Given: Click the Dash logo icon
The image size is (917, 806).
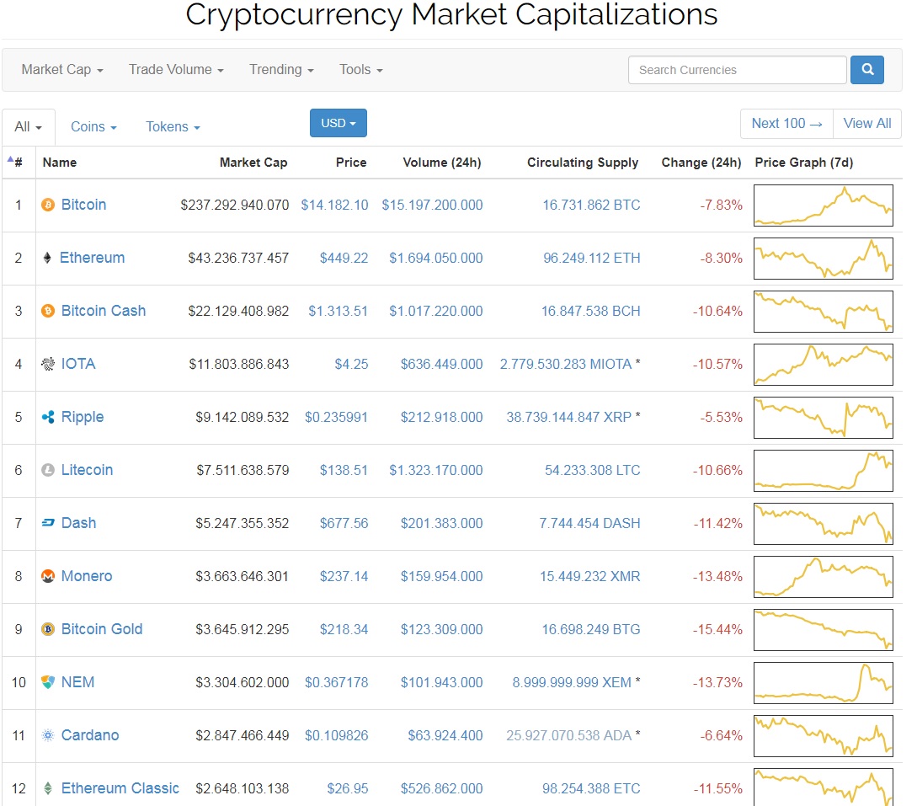Looking at the screenshot, I should (48, 523).
